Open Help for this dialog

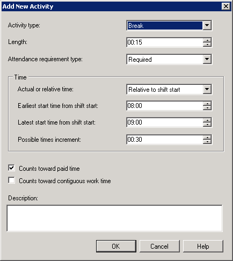coord(203,247)
